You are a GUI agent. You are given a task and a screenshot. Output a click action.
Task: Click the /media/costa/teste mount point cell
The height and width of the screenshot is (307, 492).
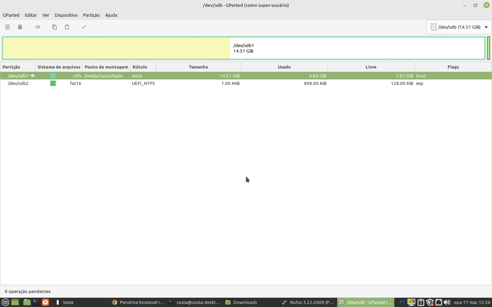pyautogui.click(x=103, y=76)
